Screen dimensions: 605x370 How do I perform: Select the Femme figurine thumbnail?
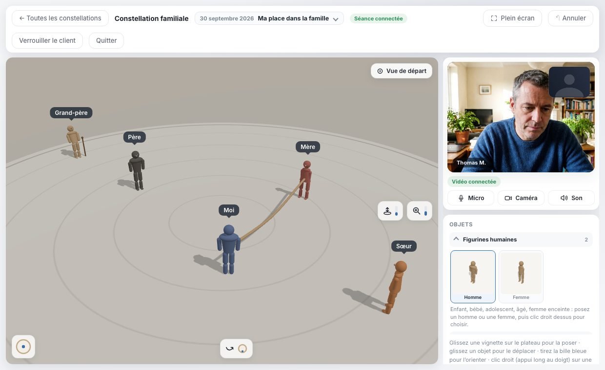point(521,277)
